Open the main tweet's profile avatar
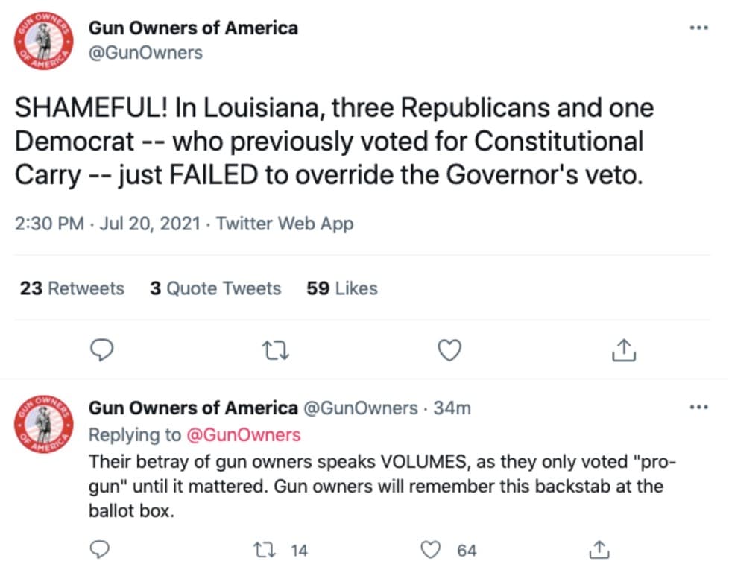Image resolution: width=729 pixels, height=573 pixels. (x=44, y=41)
